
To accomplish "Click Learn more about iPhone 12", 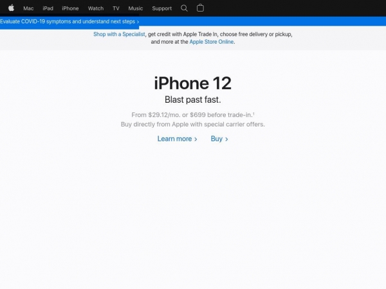I will click(x=178, y=139).
